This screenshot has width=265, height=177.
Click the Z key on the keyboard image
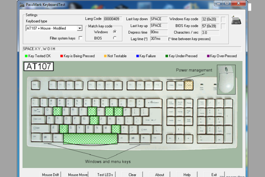(55, 129)
